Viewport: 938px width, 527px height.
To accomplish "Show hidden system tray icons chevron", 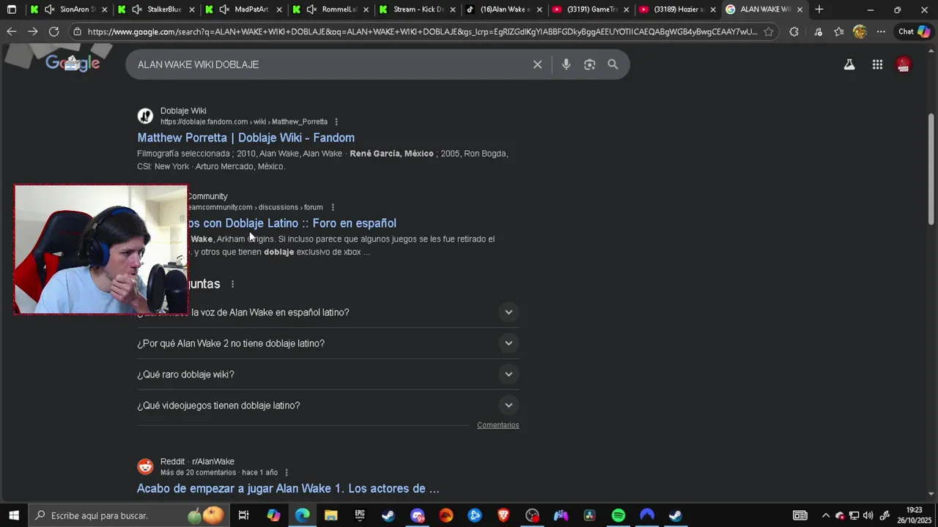I will (x=826, y=515).
